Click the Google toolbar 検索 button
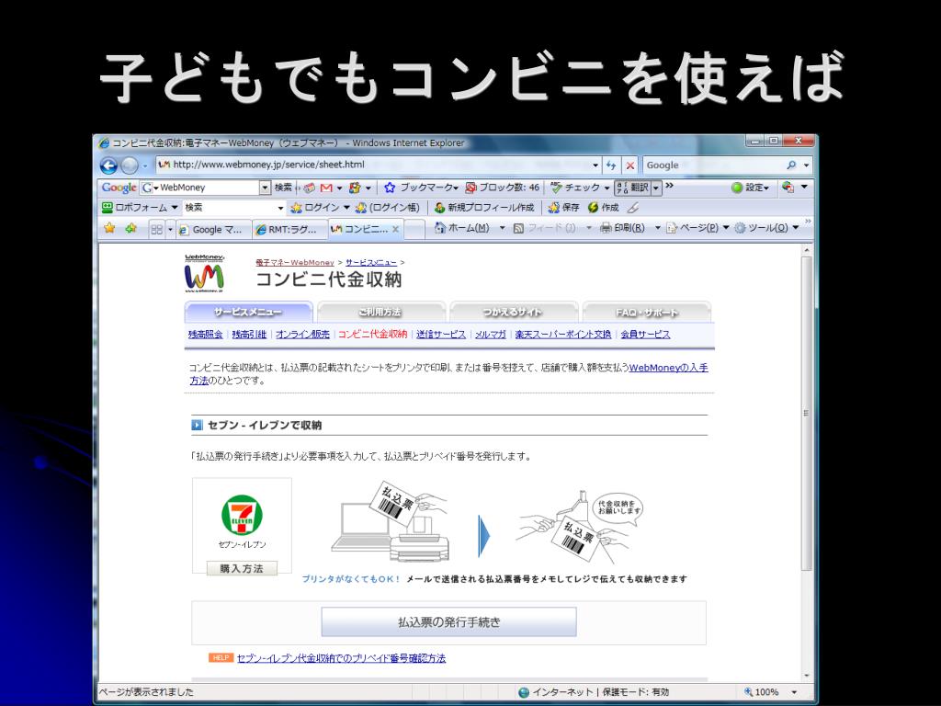This screenshot has width=941, height=706. (x=283, y=188)
